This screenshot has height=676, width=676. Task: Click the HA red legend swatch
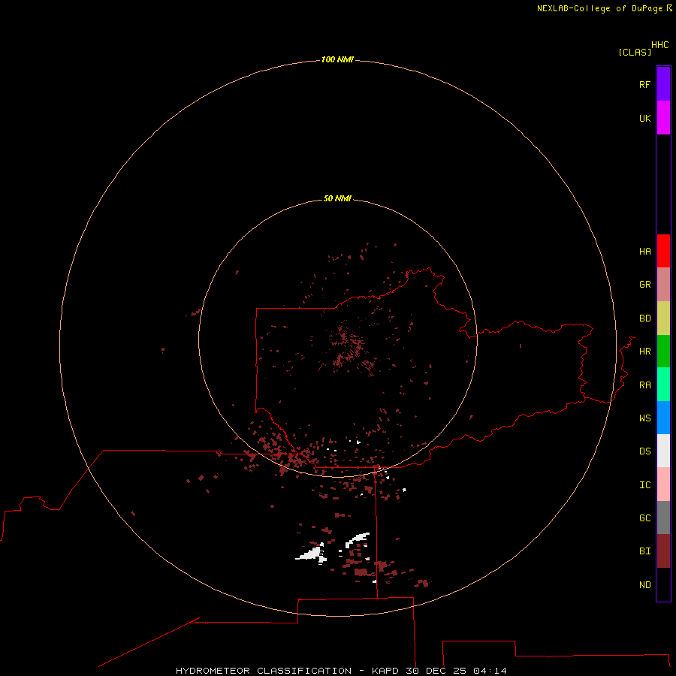click(x=663, y=251)
